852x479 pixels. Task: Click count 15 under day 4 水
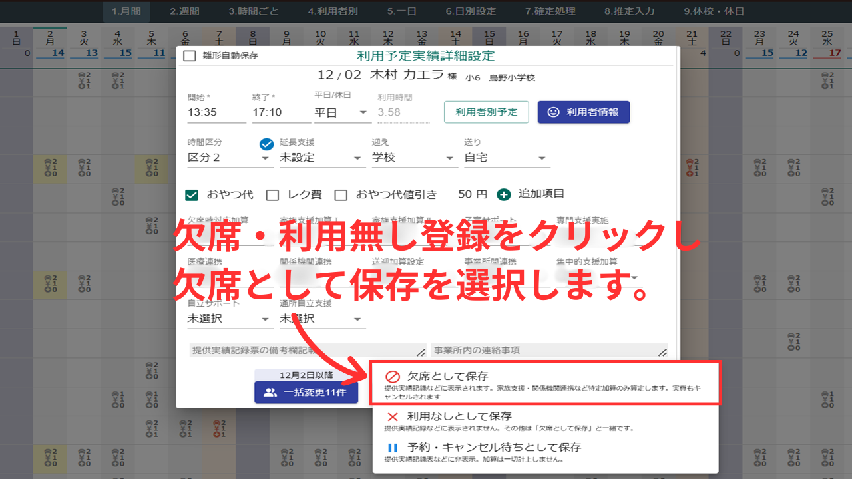pos(125,53)
